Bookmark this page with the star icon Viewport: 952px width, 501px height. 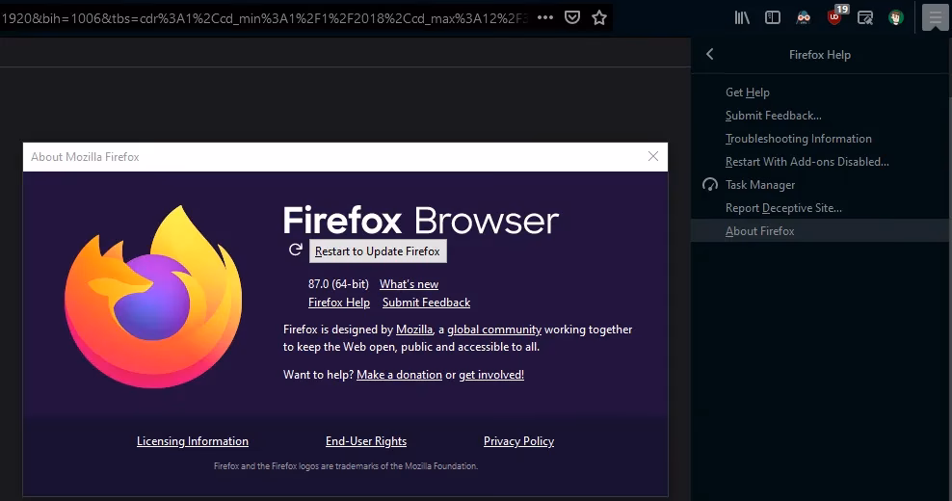(599, 17)
